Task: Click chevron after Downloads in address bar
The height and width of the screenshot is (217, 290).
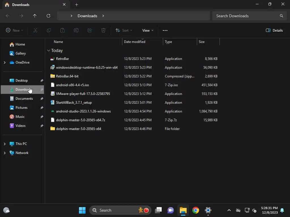Action: (x=103, y=16)
